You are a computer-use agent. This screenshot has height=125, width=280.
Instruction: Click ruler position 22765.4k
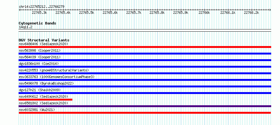click(x=63, y=13)
